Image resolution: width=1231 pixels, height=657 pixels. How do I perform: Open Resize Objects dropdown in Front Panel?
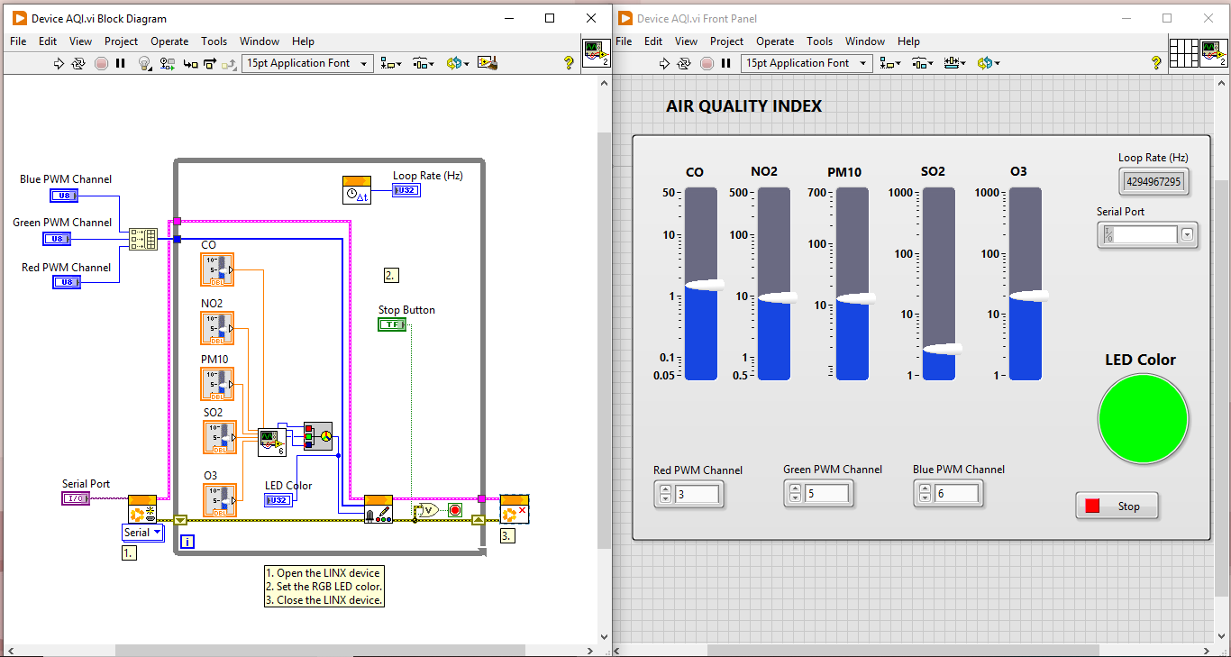coord(954,63)
